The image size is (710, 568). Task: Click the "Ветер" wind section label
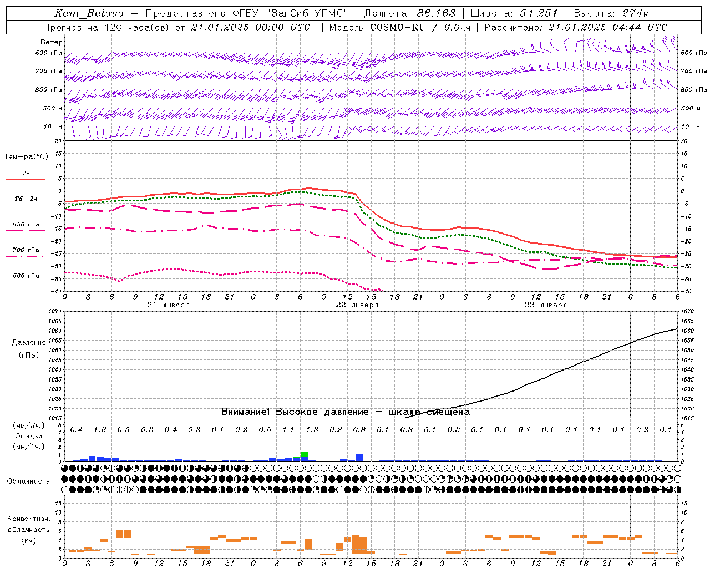point(52,42)
